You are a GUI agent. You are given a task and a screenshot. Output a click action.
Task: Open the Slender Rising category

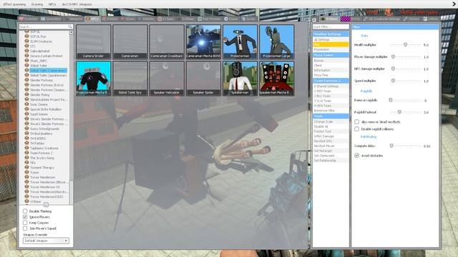click(40, 95)
